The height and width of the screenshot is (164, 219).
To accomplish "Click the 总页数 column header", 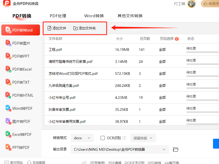I will coord(145,39).
